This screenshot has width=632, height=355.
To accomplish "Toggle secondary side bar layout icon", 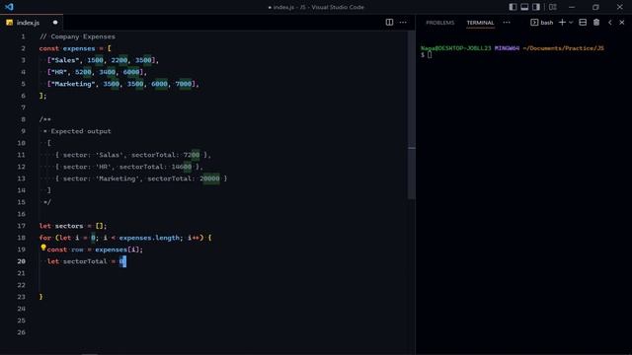I will [536, 7].
